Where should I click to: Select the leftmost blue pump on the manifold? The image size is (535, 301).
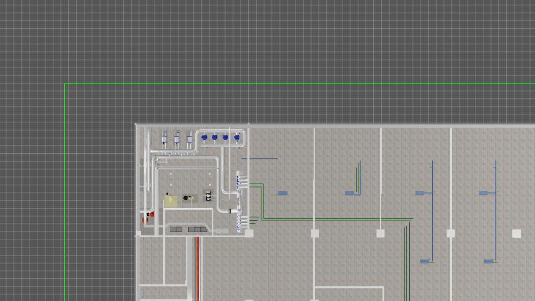click(204, 138)
